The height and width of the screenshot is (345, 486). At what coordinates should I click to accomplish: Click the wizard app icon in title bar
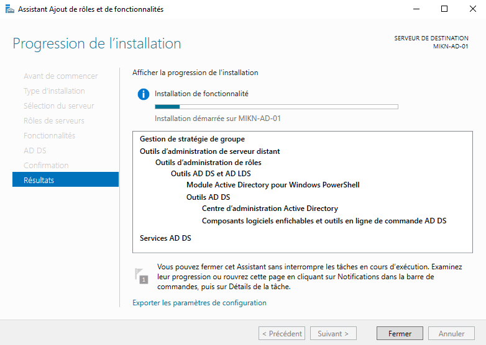(9, 9)
